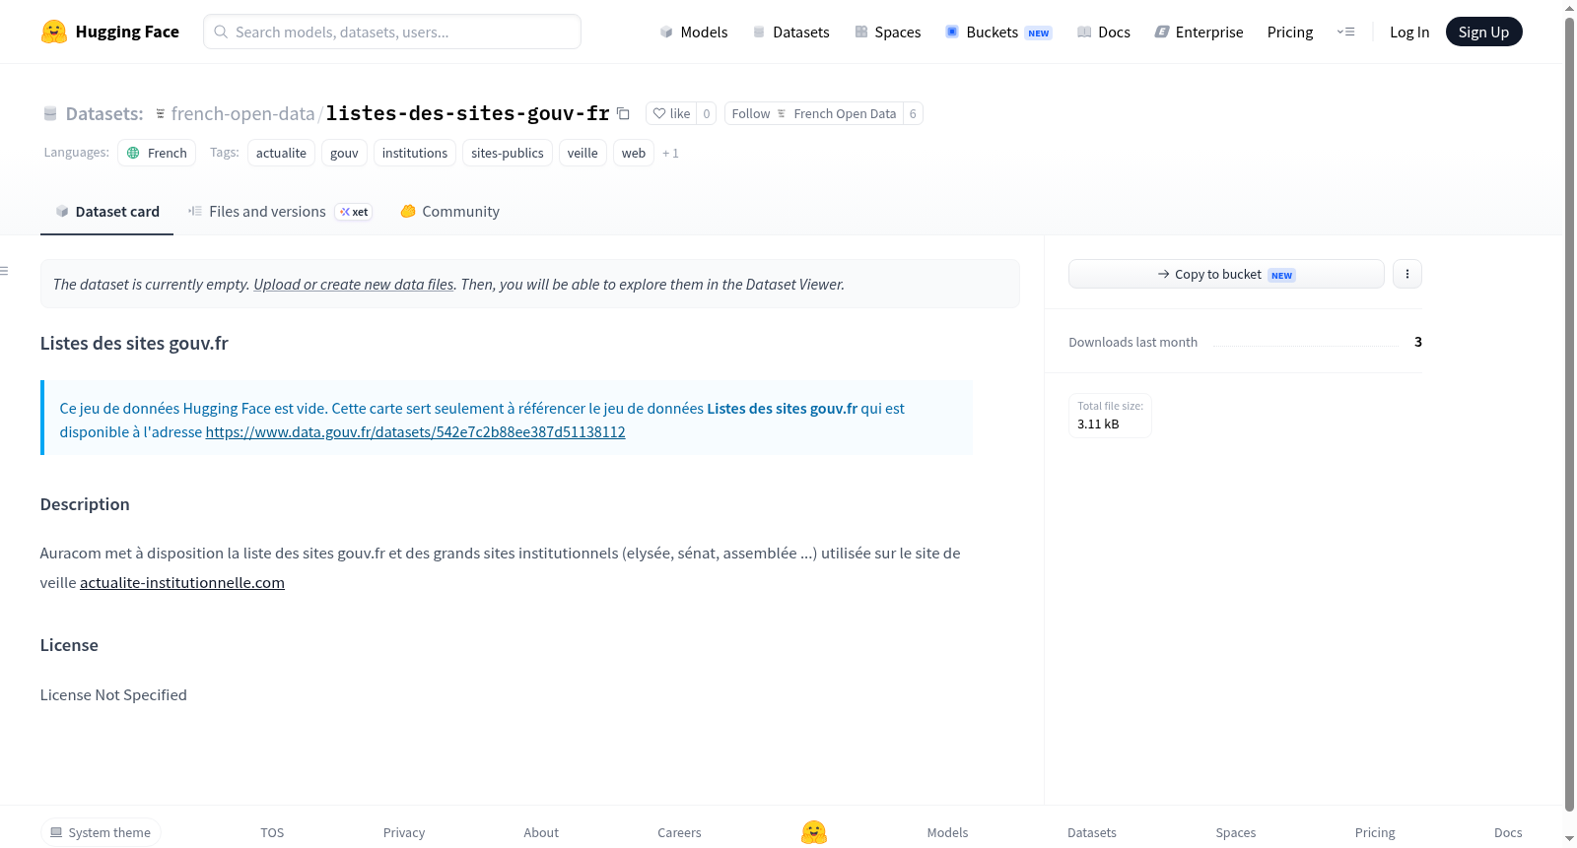Open Datasets footer link
Viewport: 1577px width, 848px height.
click(x=1092, y=832)
